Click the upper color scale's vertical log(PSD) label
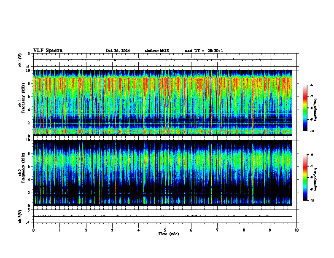Viewport: 334px width, 258px height. coord(316,110)
